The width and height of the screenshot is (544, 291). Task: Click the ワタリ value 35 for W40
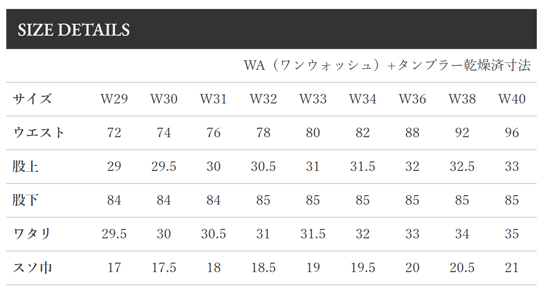point(512,234)
